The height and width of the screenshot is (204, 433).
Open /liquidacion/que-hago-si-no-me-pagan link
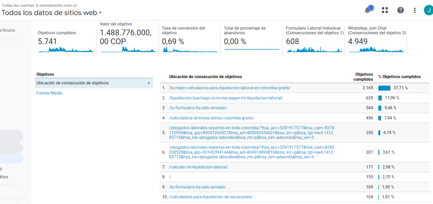pyautogui.click(x=225, y=98)
